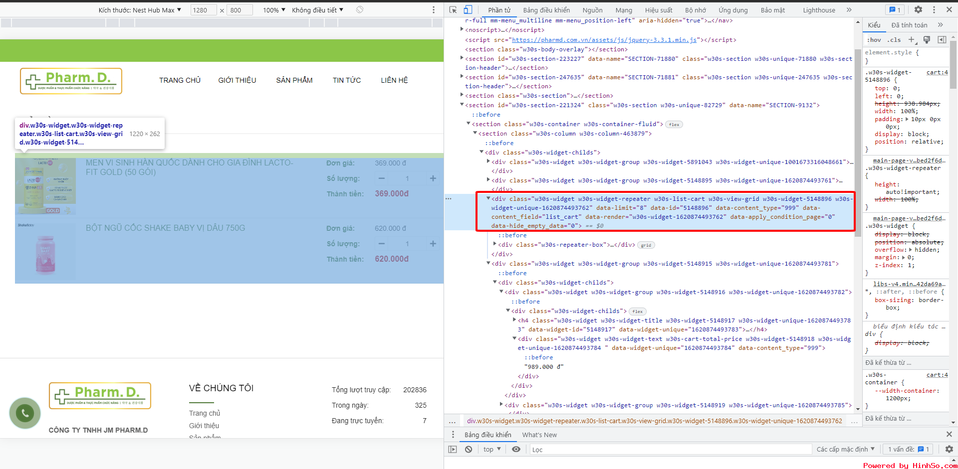This screenshot has width=958, height=469.
Task: Click the Pharm.D header logo
Action: coord(71,81)
